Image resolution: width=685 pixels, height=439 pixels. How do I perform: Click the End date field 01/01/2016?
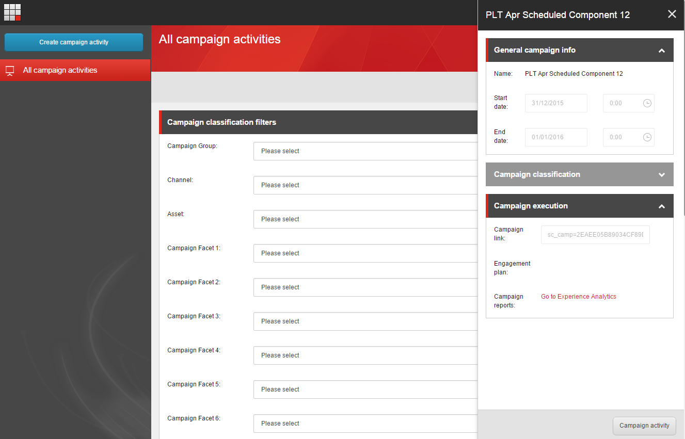pos(556,137)
